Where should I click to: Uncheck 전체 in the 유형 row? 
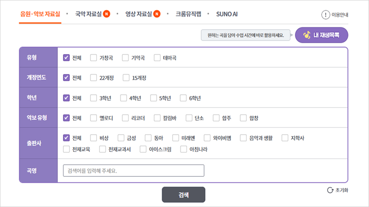[67, 58]
